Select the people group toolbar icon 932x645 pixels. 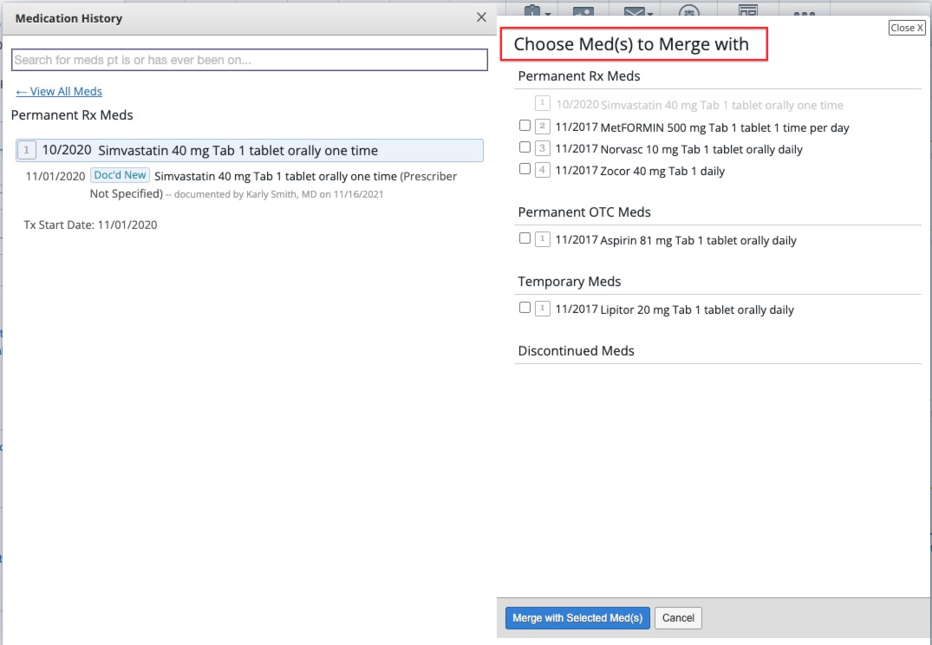coord(689,10)
